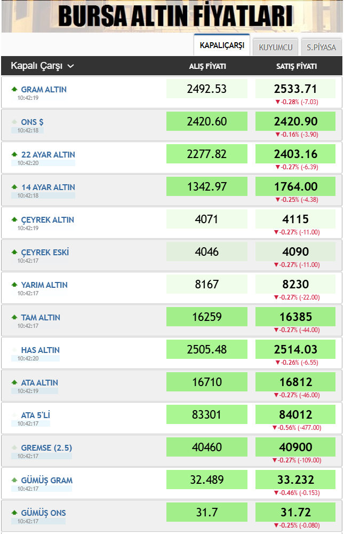Click the GRAM ALTIN selling price 2533.71

click(295, 89)
